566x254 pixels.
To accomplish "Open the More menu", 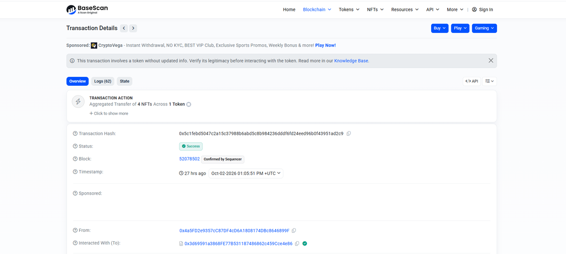I will point(455,9).
